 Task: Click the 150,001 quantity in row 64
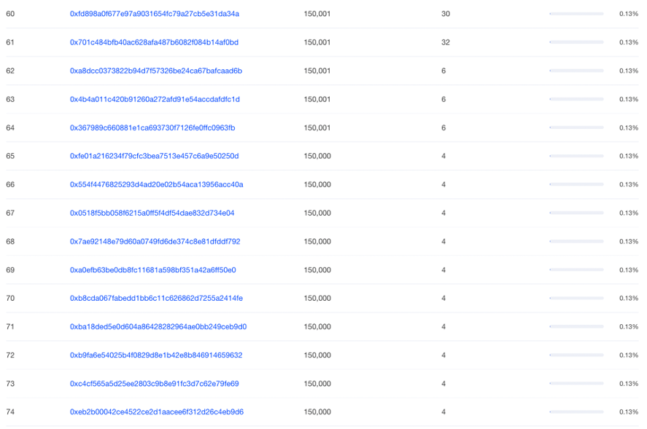click(317, 127)
